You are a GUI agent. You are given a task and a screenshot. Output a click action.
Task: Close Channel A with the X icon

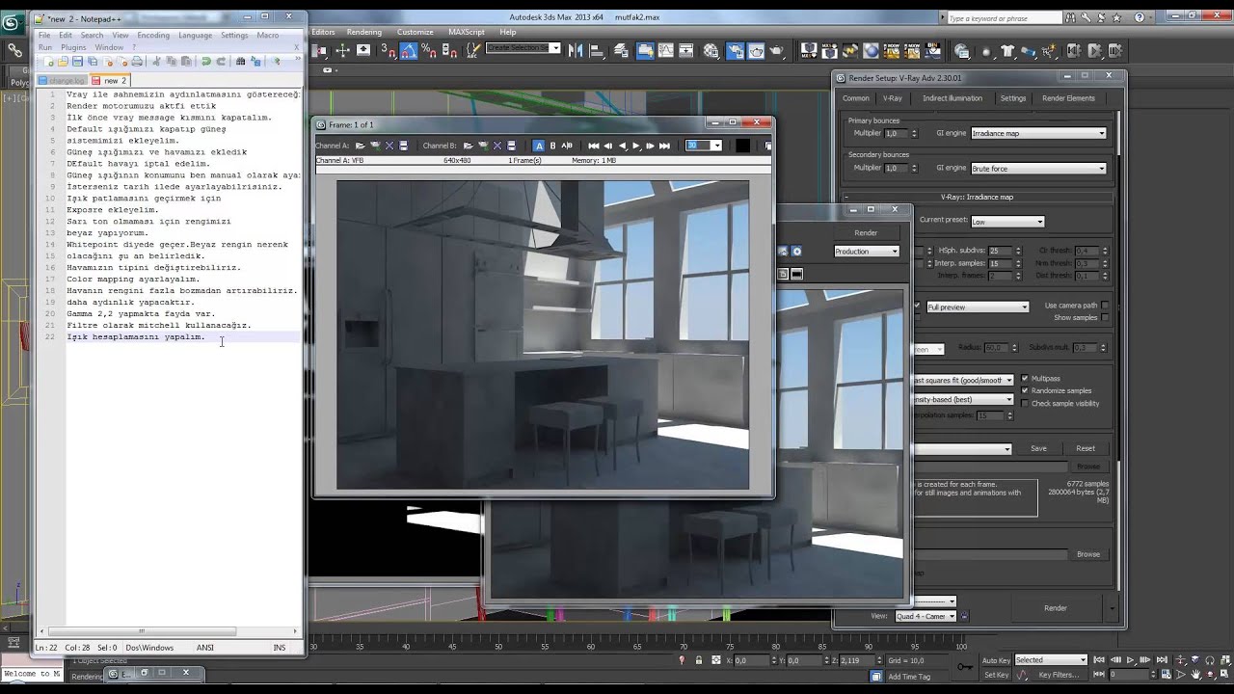coord(389,146)
